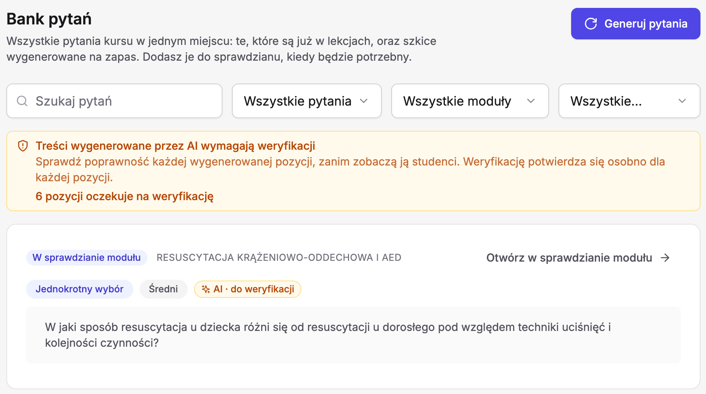
Task: Expand the truncated Wszystkie... dropdown
Action: (629, 101)
